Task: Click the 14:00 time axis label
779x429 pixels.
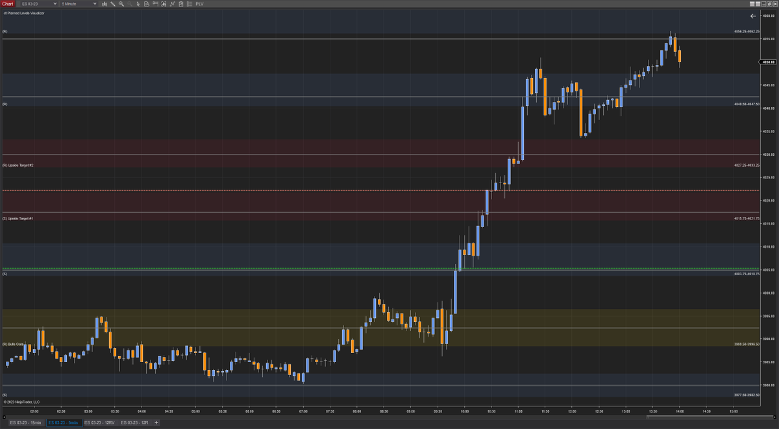Action: click(x=680, y=411)
